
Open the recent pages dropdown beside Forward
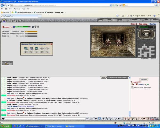[x=9, y=5]
